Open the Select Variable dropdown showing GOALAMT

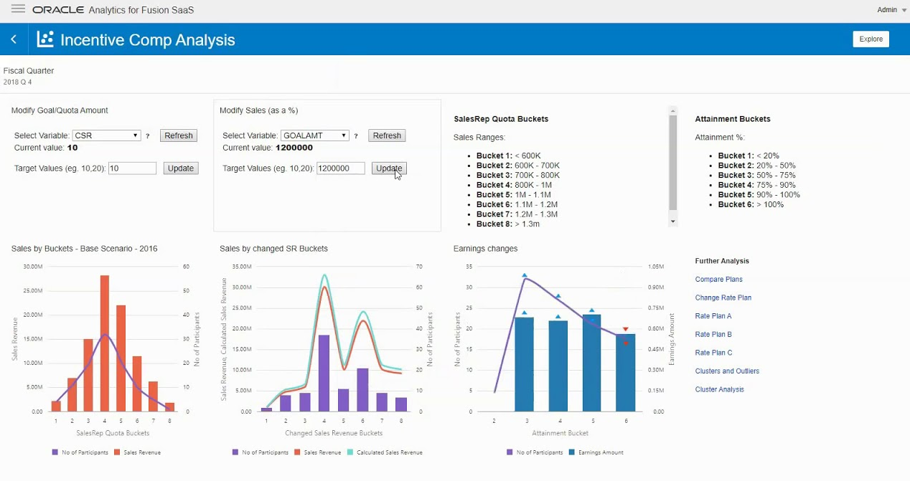[x=314, y=135]
